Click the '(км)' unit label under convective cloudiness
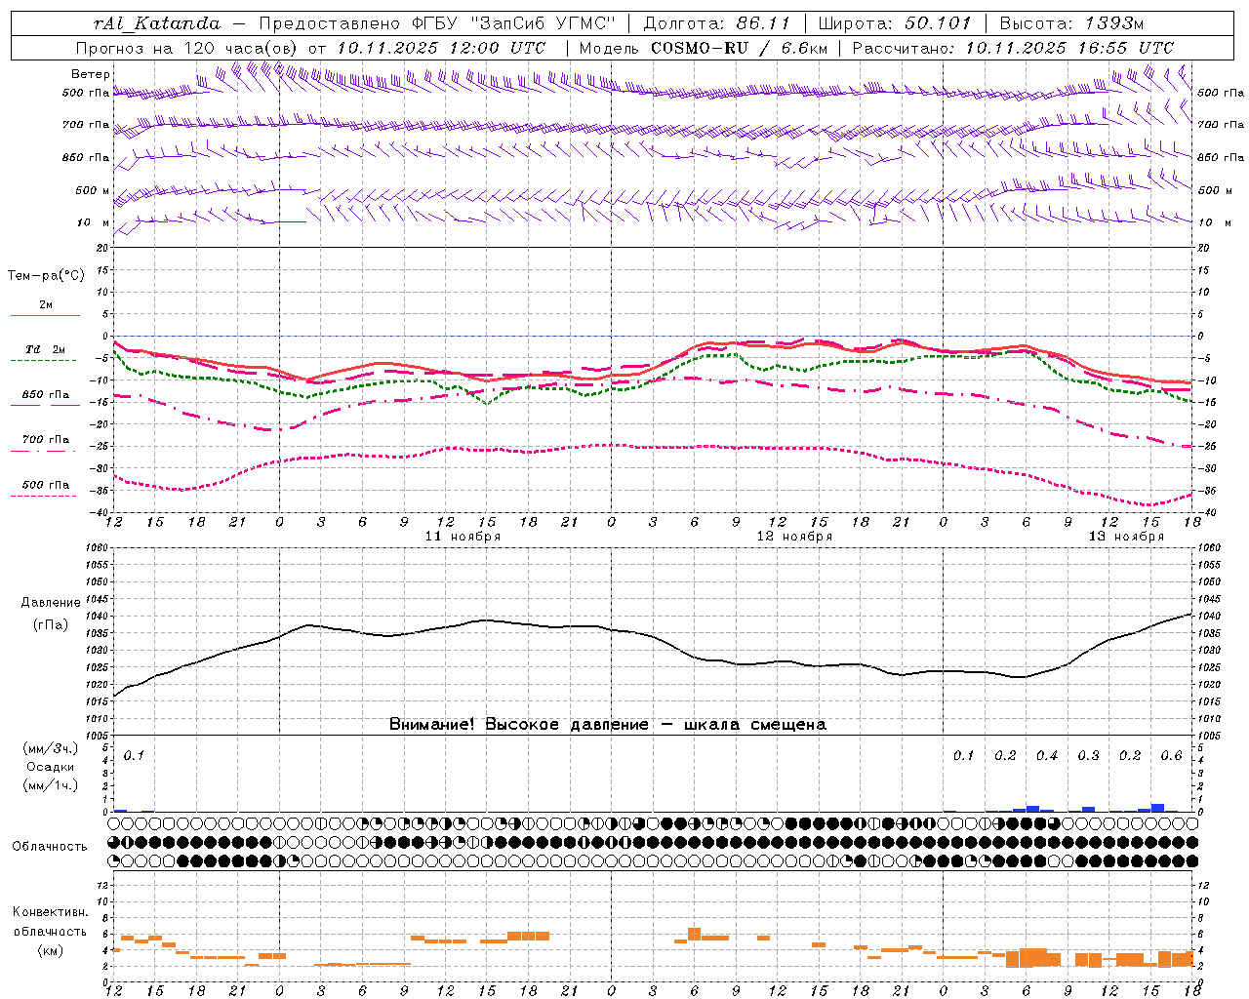This screenshot has width=1249, height=999. [x=50, y=950]
